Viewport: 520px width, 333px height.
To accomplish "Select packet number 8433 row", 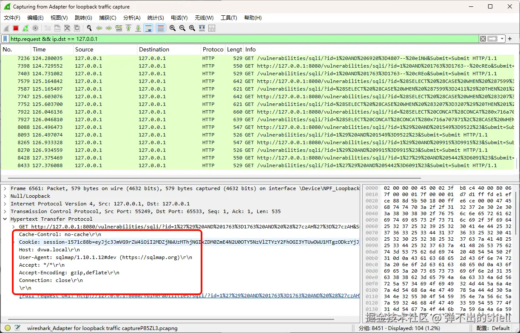I will [x=257, y=165].
